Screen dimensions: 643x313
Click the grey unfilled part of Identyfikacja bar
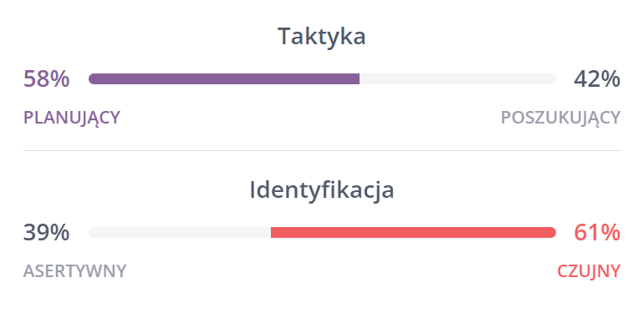click(x=180, y=232)
